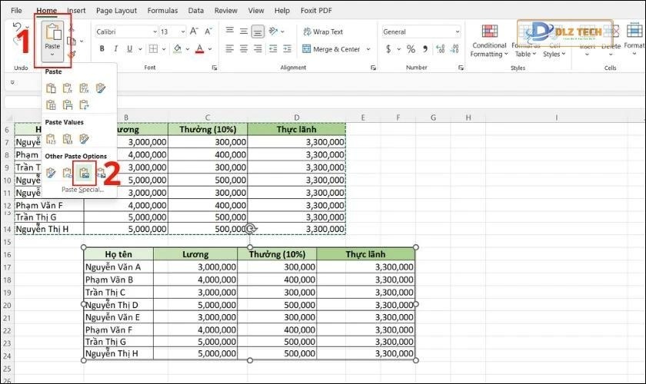Viewport: 646px width, 384px height.
Task: Open the Page Layout ribbon tab
Action: pos(116,11)
